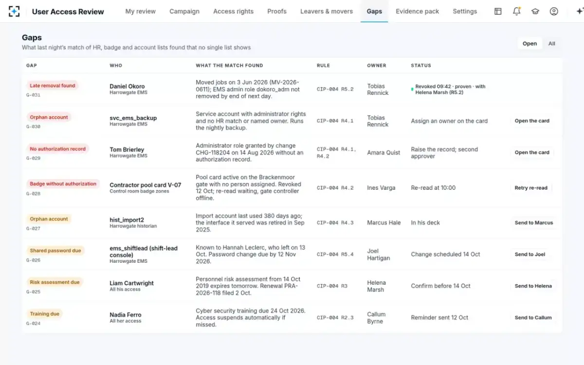Click rule CIP-004 R4.3
Image resolution: width=584 pixels, height=365 pixels.
335,222
